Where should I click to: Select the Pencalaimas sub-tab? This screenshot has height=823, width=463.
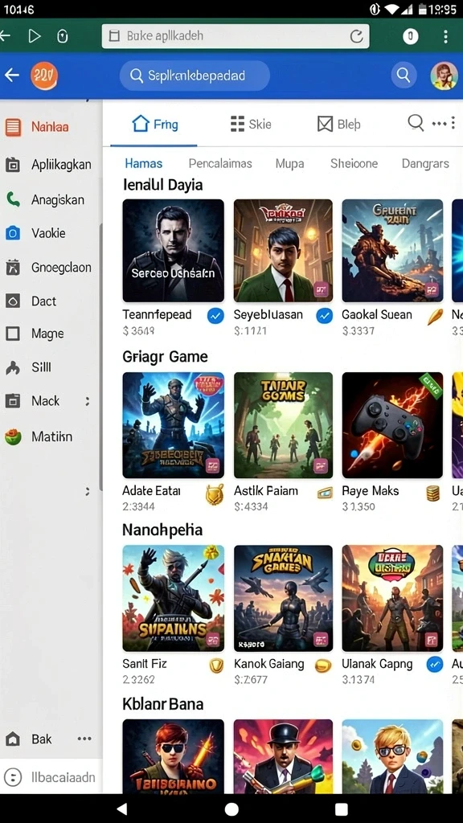pyautogui.click(x=220, y=164)
